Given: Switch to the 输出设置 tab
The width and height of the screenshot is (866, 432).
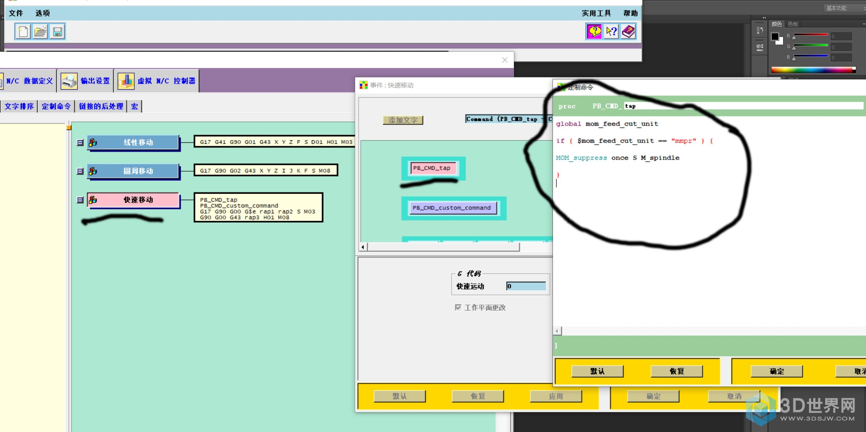Looking at the screenshot, I should (x=85, y=81).
